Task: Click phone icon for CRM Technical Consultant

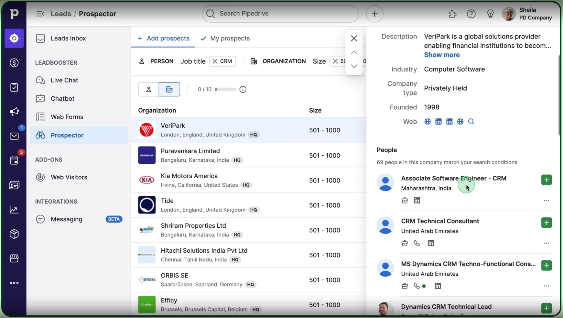Action: coord(417,243)
